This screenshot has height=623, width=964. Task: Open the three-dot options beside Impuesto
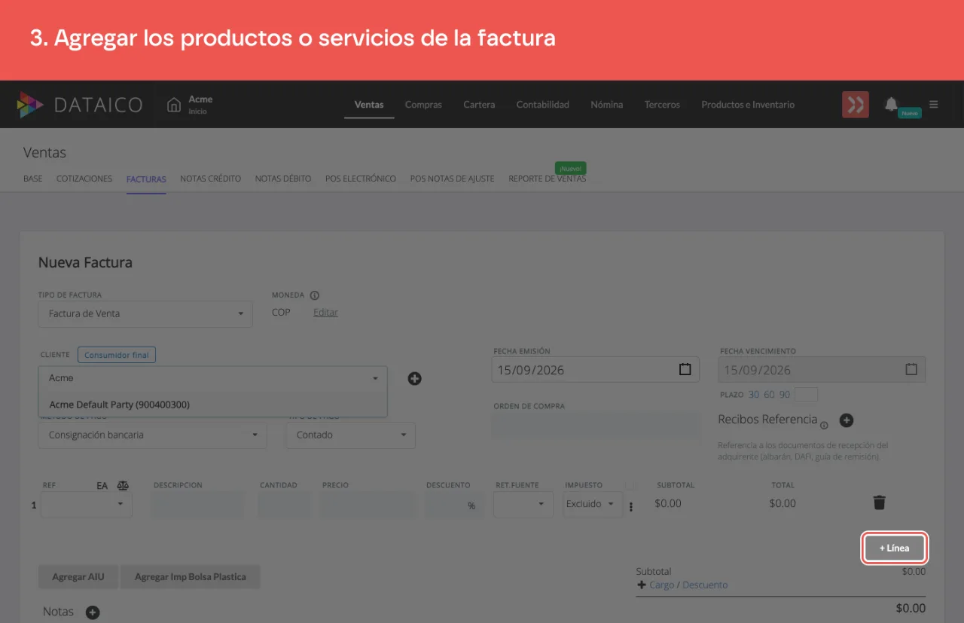pos(631,507)
